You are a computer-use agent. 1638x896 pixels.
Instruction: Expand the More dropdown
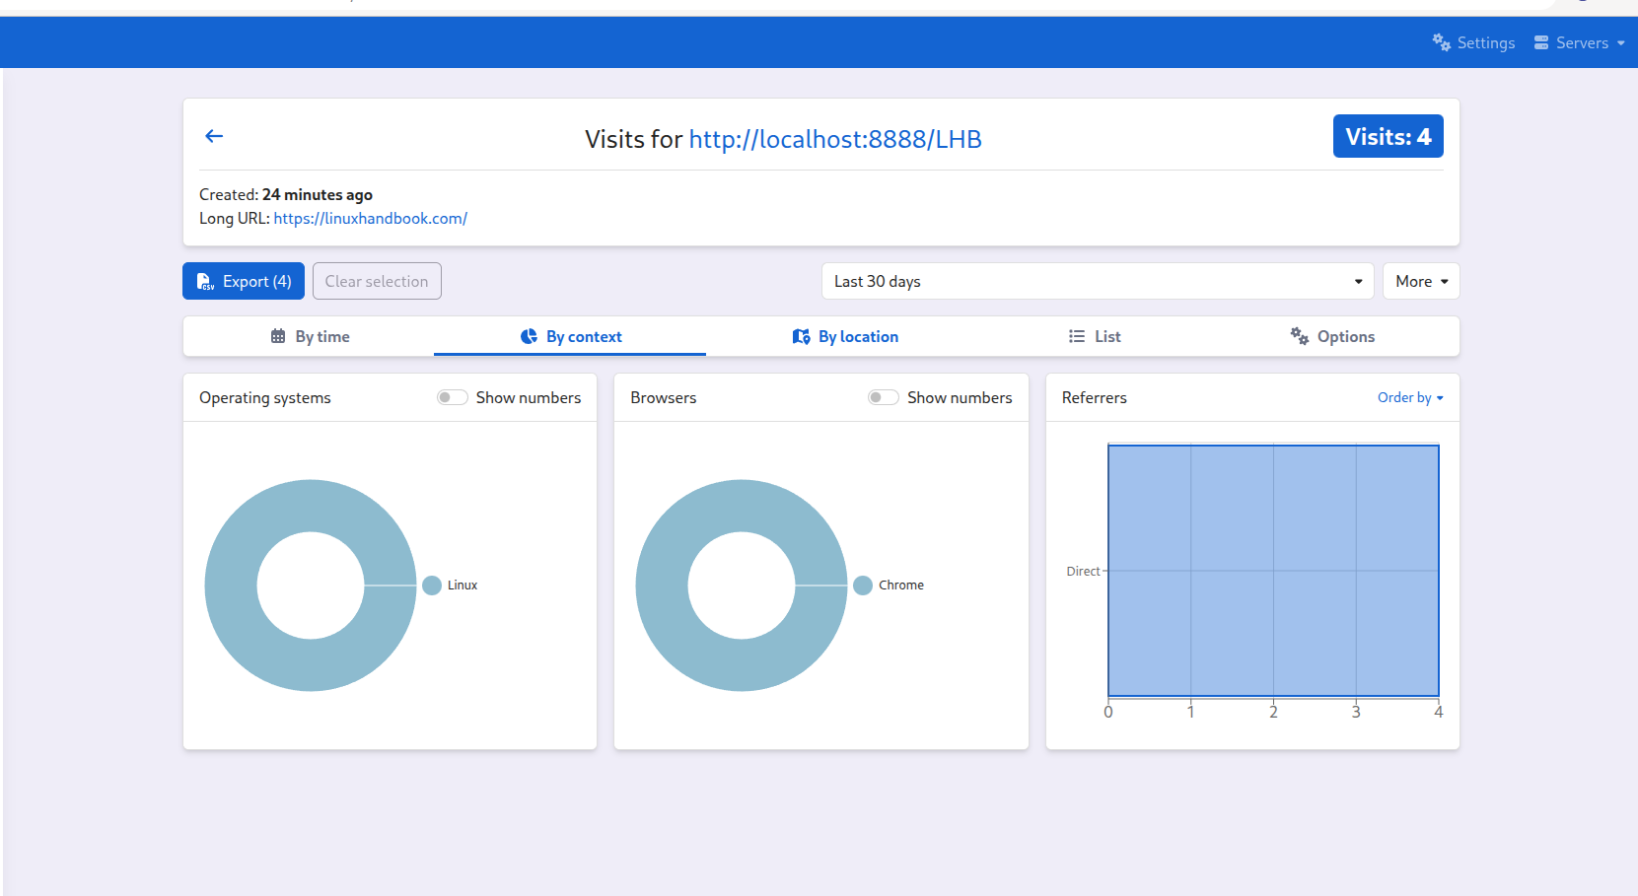pyautogui.click(x=1421, y=281)
